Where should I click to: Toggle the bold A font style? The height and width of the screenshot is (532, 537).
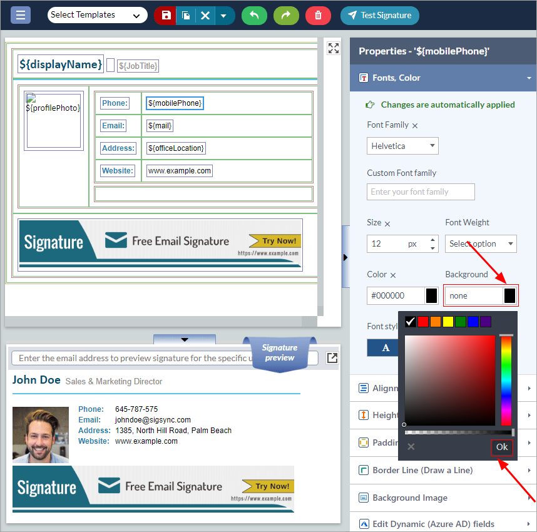385,348
